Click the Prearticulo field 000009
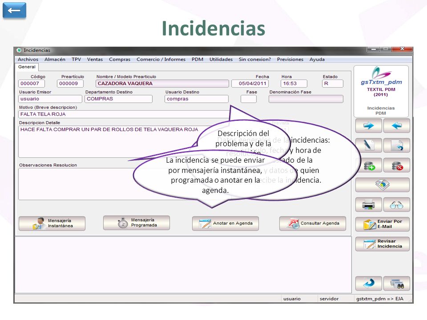The image size is (427, 320). (x=70, y=84)
